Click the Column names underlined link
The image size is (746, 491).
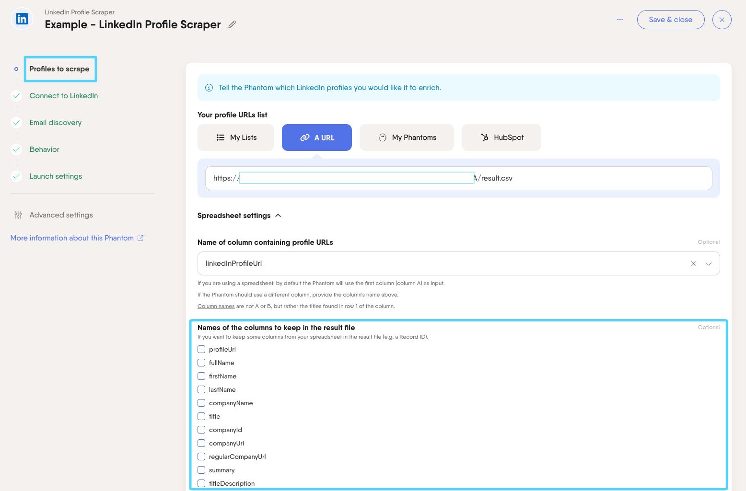click(x=216, y=306)
